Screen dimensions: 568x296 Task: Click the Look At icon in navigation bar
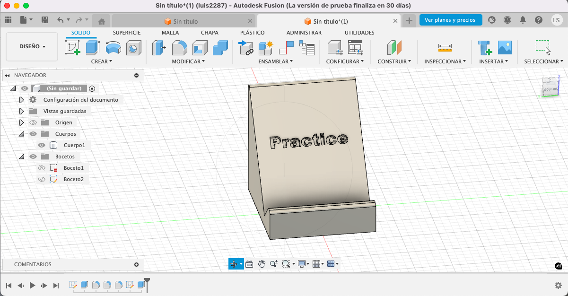pyautogui.click(x=249, y=264)
